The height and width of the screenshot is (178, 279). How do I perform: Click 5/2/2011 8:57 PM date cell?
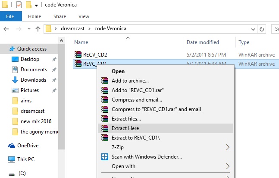point(206,55)
